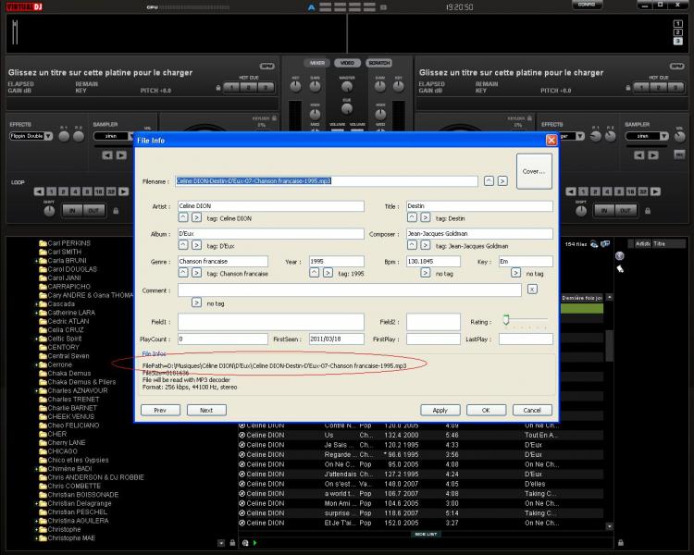
Task: Click the up-arrow button under Album
Action: pos(182,246)
